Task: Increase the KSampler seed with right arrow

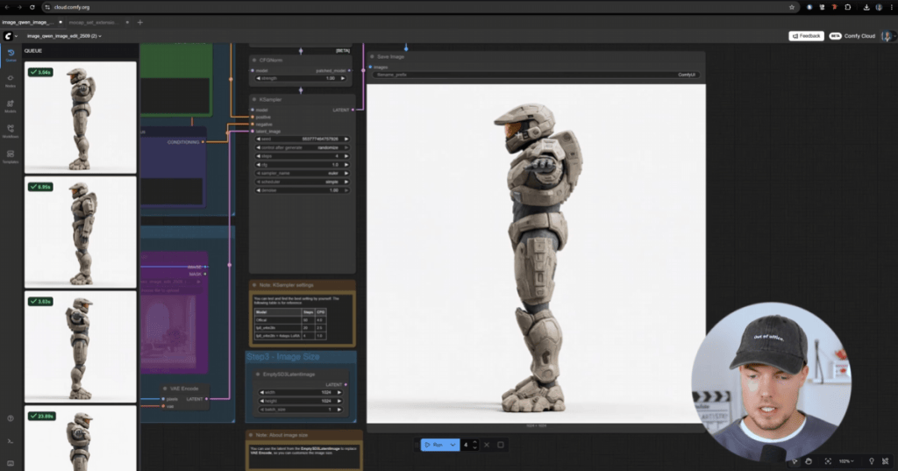Action: coord(346,139)
